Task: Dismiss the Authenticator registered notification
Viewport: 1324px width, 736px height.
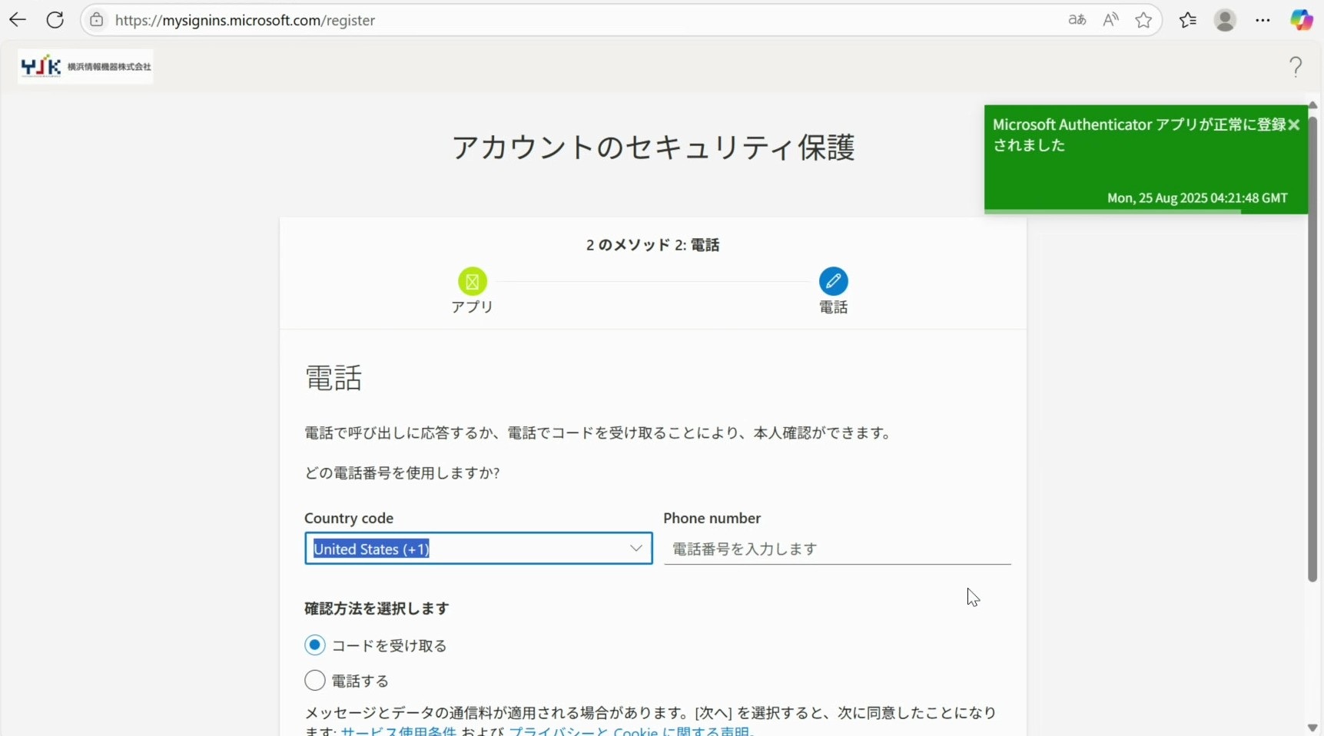Action: point(1294,125)
